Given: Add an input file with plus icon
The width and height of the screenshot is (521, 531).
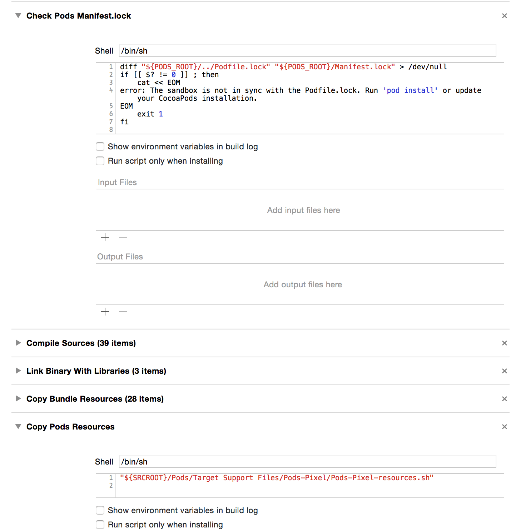Looking at the screenshot, I should coord(105,237).
